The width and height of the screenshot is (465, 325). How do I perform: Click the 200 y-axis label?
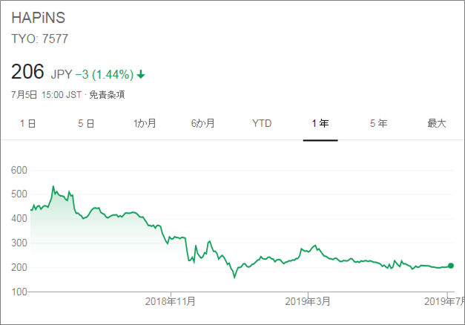point(19,267)
